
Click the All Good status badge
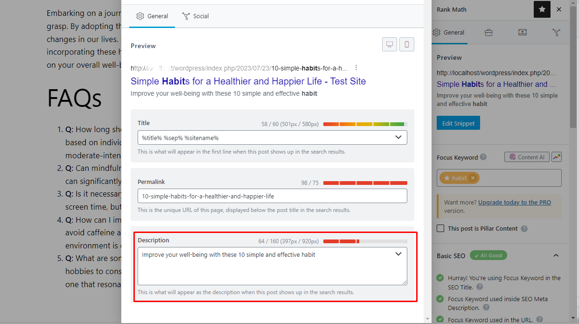tap(488, 255)
